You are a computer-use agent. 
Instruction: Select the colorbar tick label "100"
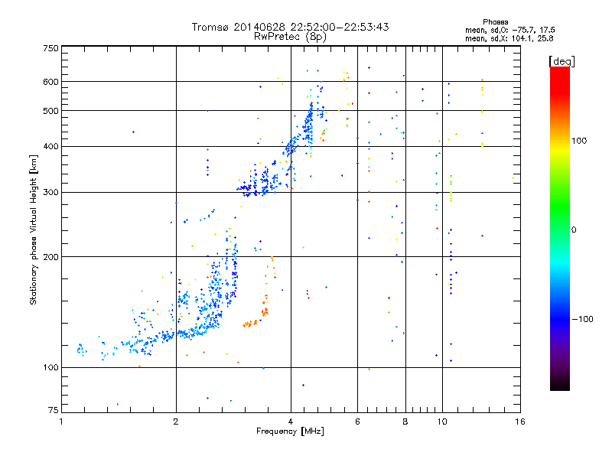pos(579,141)
